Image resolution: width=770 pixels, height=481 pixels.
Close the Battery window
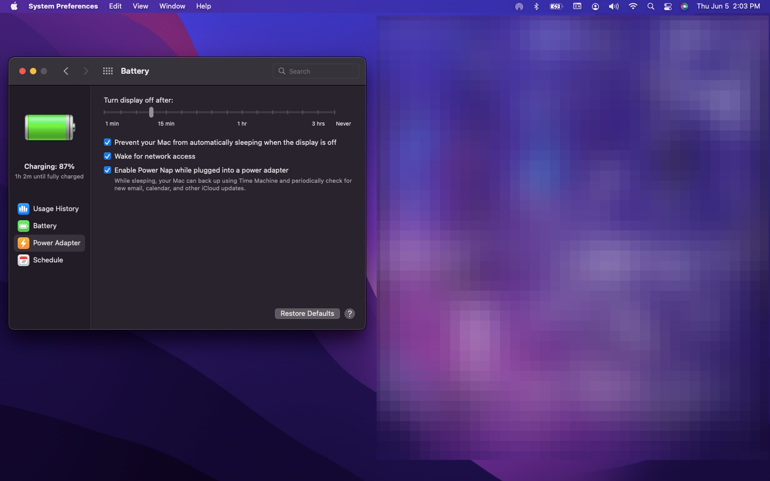[22, 71]
